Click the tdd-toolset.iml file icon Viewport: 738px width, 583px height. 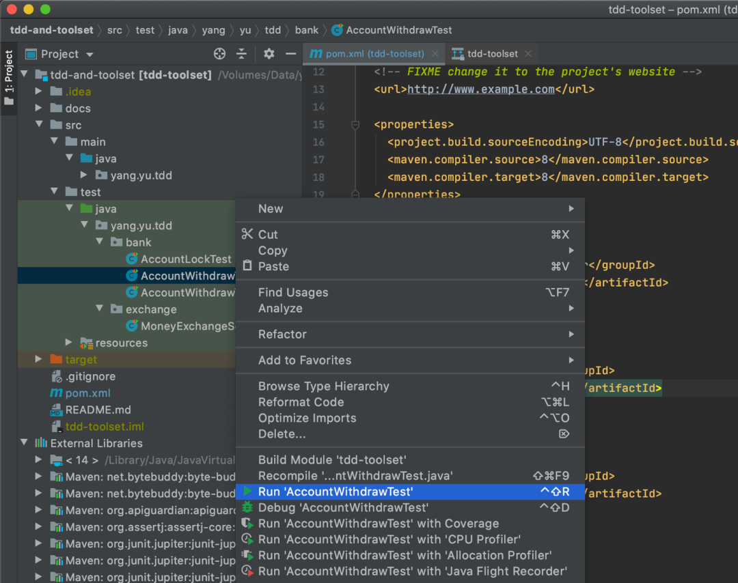coord(57,427)
